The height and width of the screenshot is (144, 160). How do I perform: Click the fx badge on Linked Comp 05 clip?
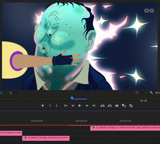coord(93,127)
